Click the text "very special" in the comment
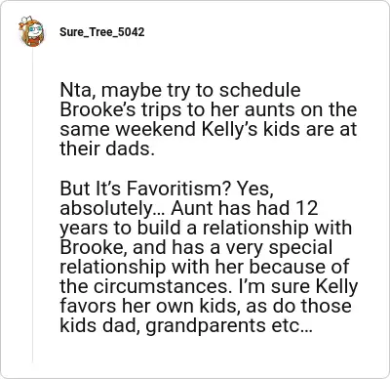Screen dimensions: 390x379 tap(279, 247)
